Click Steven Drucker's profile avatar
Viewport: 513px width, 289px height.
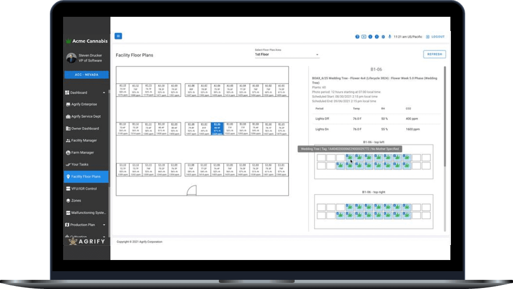pos(71,58)
